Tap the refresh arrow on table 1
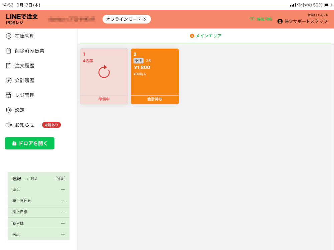 pos(104,72)
